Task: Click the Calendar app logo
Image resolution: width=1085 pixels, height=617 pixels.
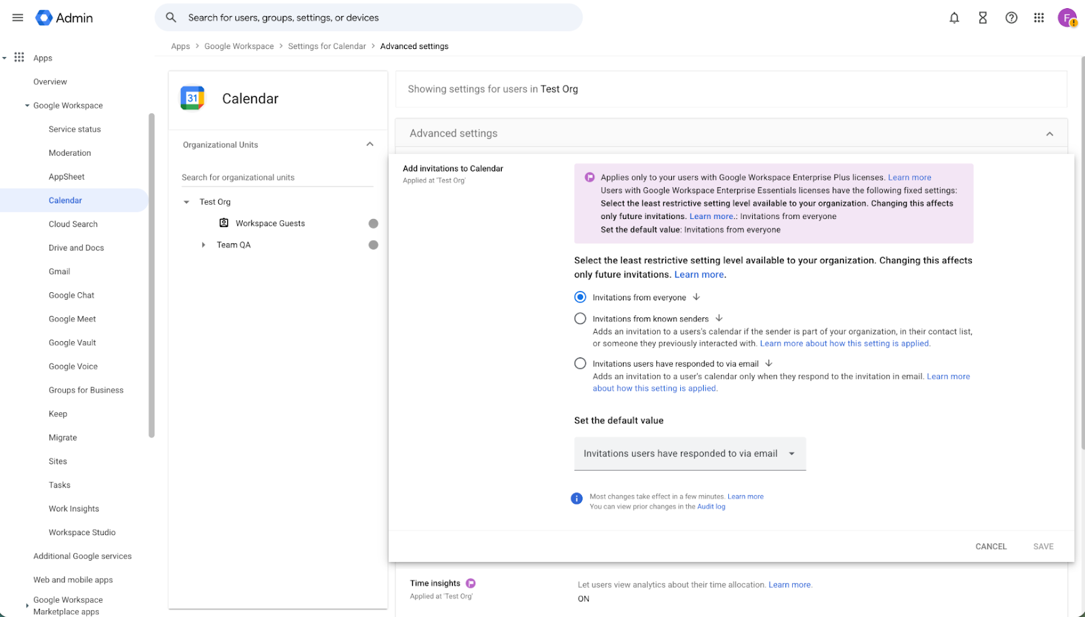Action: click(x=193, y=98)
